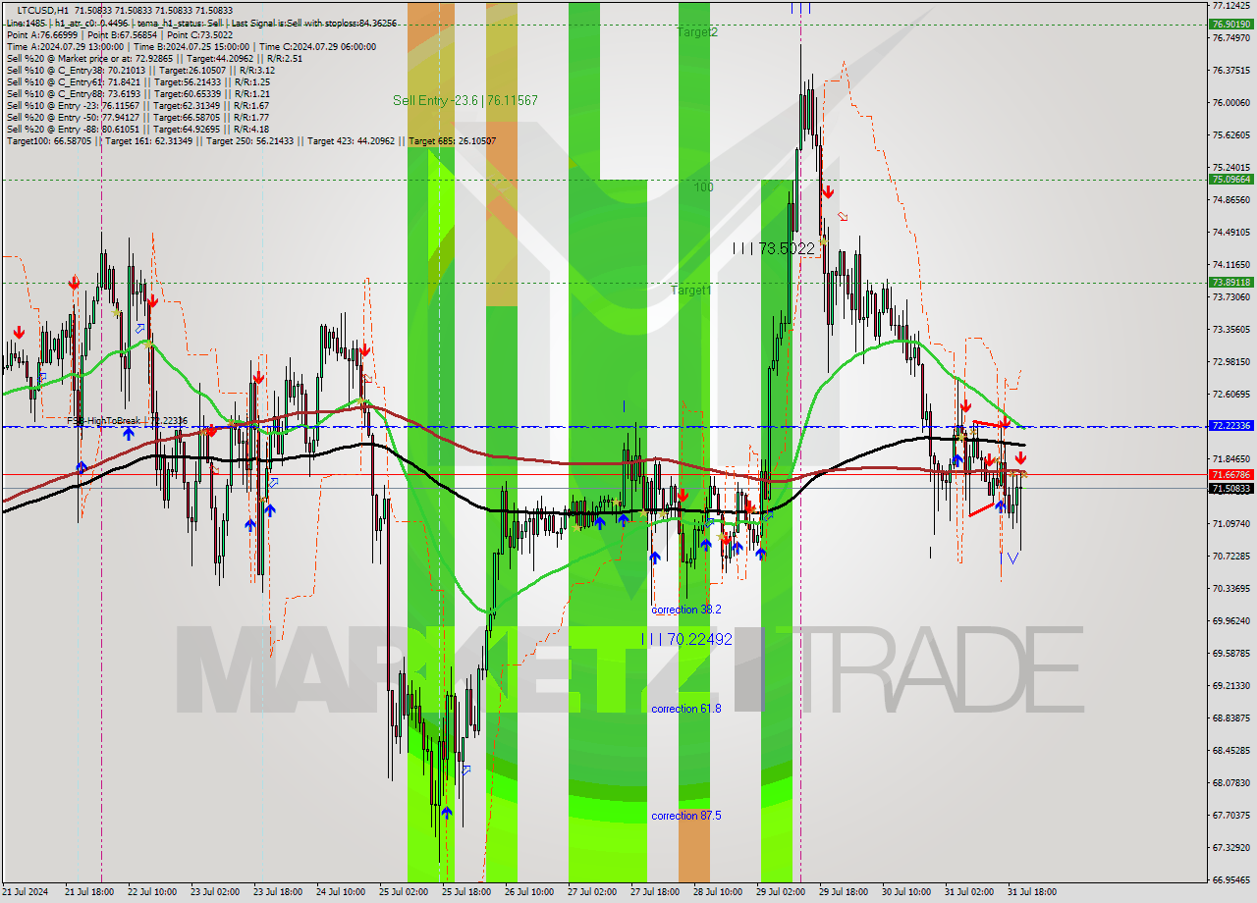Click the '27 Jul 18:00' time label
1257x903 pixels.
click(x=655, y=892)
